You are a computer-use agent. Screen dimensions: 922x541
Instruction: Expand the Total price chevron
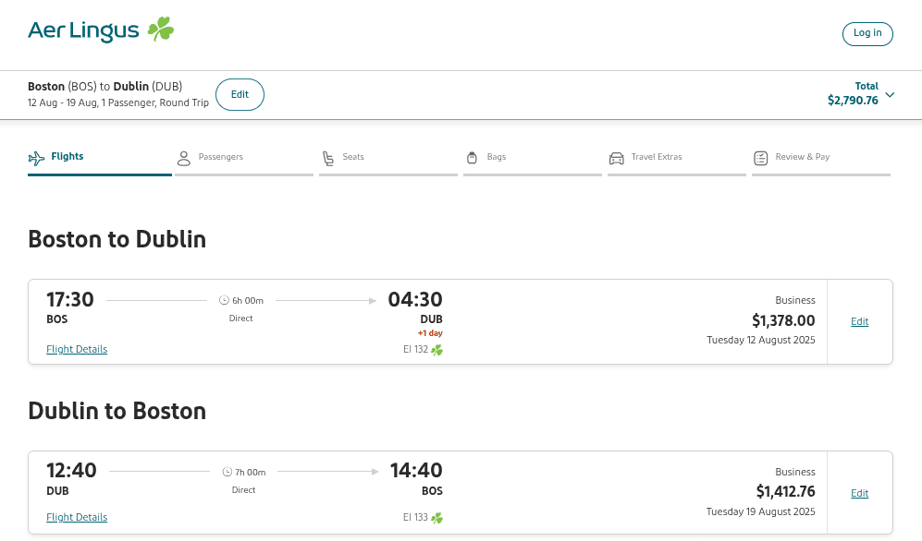click(890, 94)
